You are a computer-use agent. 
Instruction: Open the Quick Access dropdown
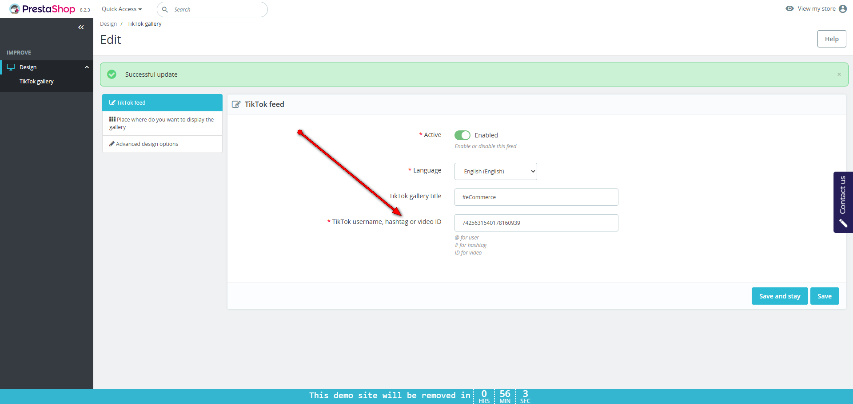(x=122, y=9)
